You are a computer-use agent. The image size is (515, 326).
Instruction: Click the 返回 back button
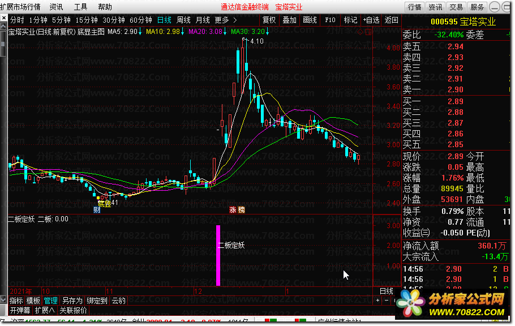click(x=391, y=20)
